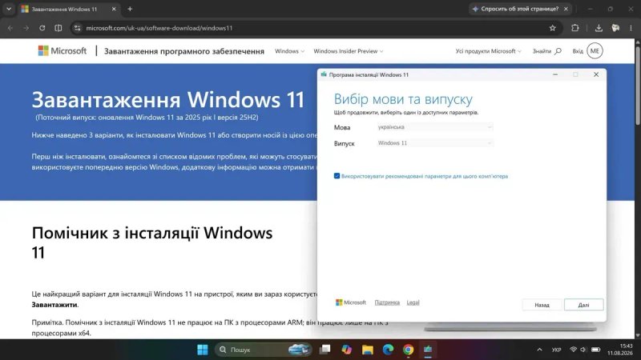Open the Підтримка link in setup window

coord(387,302)
